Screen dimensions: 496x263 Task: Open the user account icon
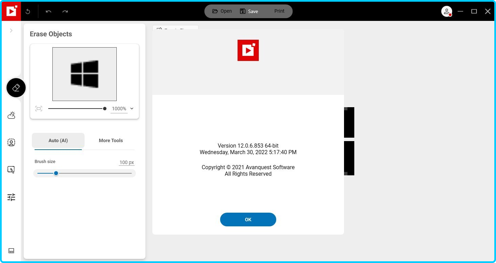(447, 11)
